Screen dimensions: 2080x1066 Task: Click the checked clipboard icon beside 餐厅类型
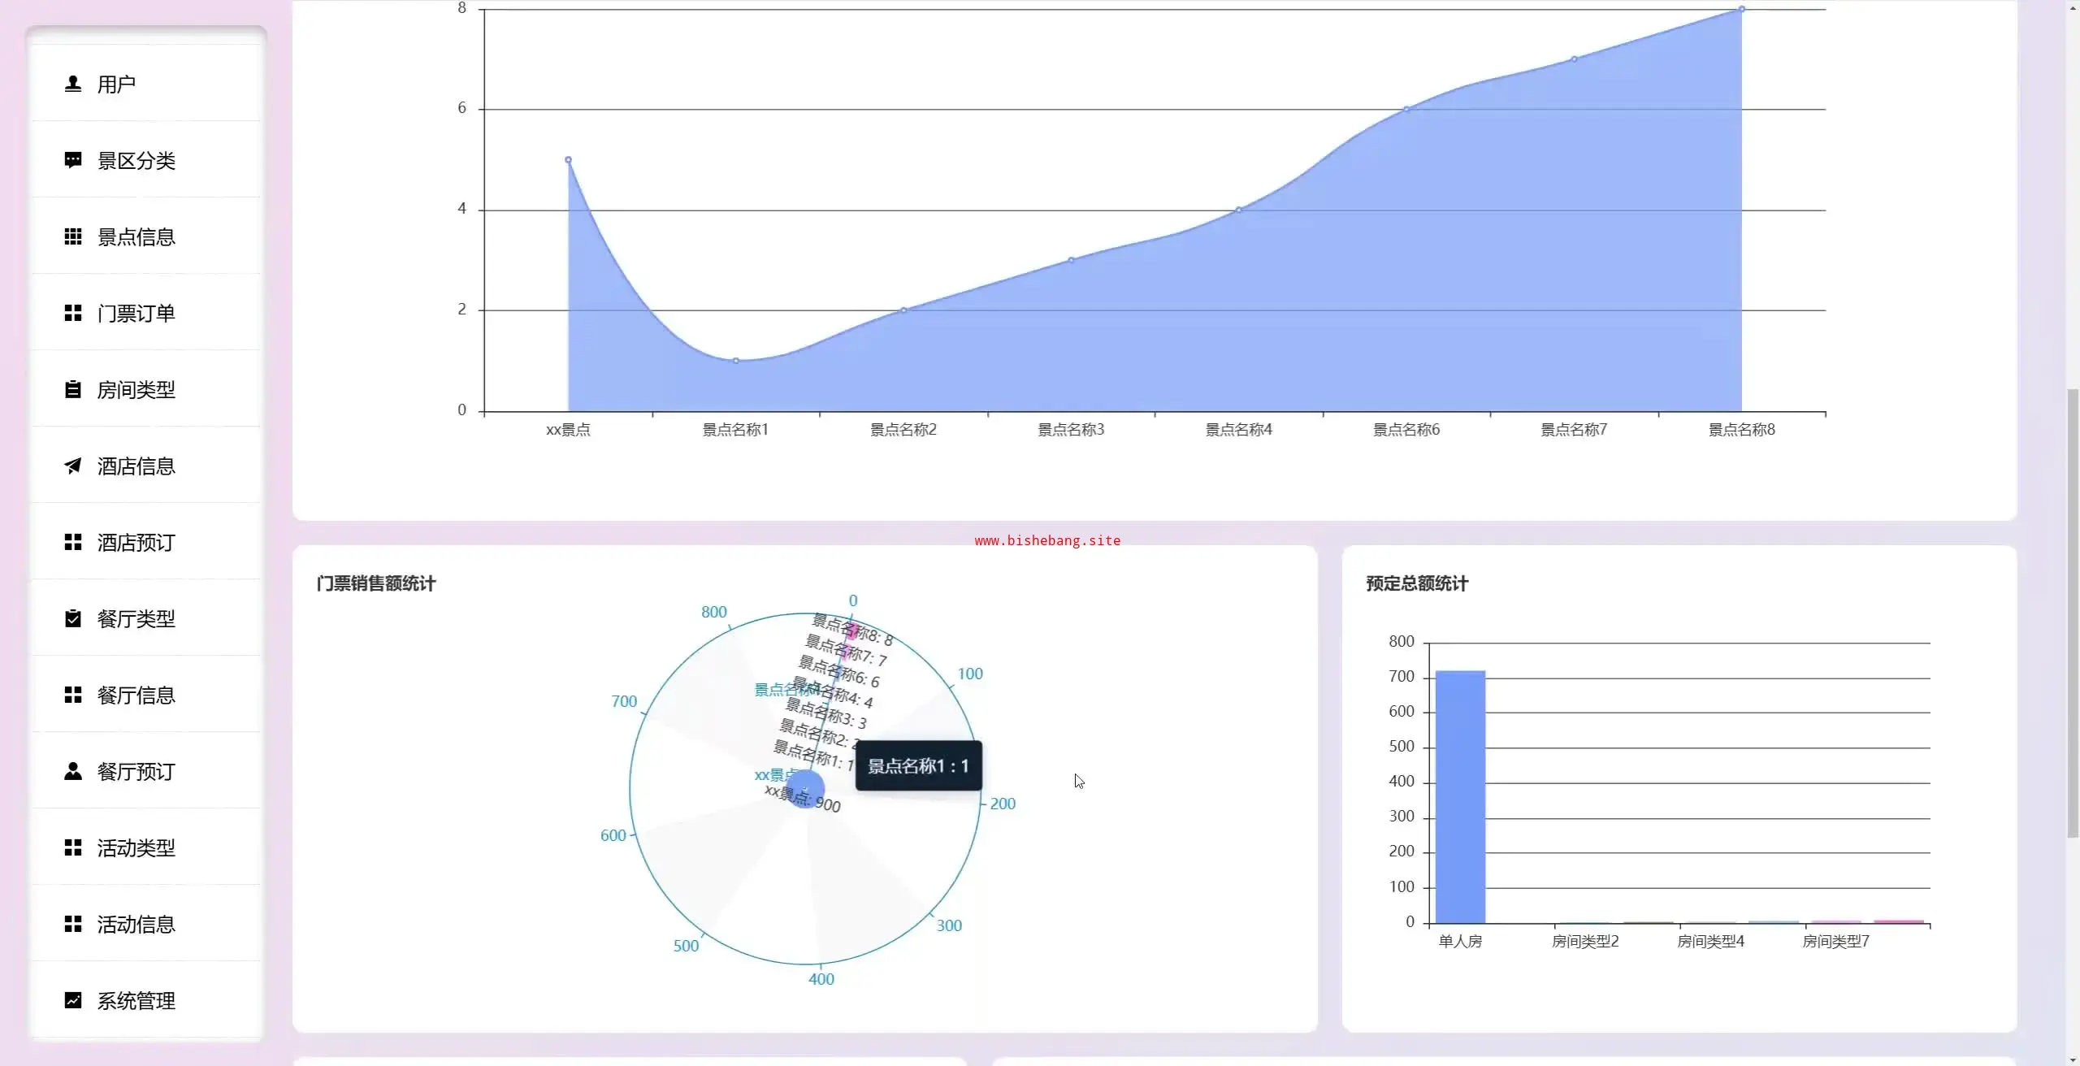pos(73,618)
